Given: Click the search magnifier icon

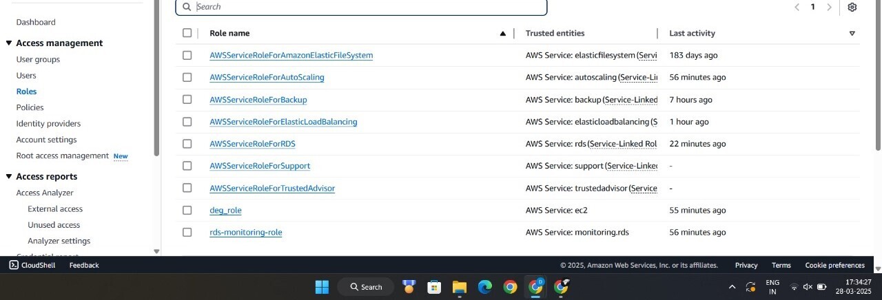Looking at the screenshot, I should tap(187, 7).
